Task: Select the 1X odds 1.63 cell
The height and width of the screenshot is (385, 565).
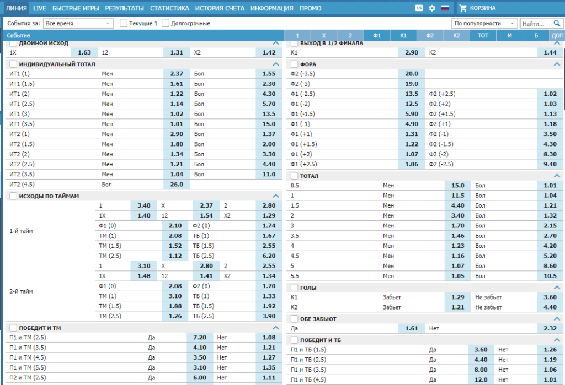Action: tap(84, 52)
